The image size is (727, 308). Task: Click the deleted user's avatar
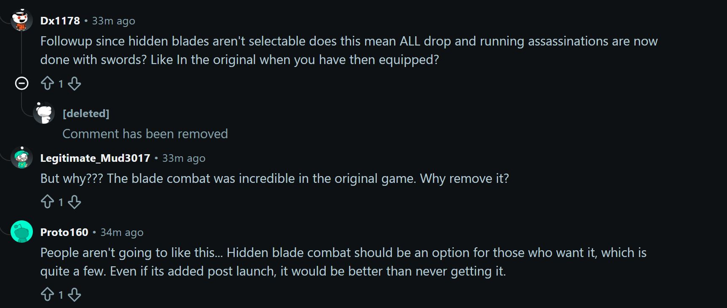click(44, 113)
